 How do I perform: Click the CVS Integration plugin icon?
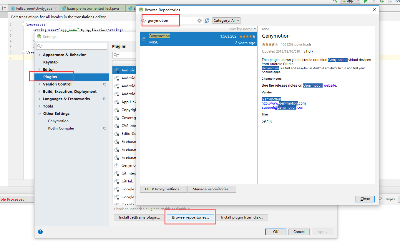point(117,126)
